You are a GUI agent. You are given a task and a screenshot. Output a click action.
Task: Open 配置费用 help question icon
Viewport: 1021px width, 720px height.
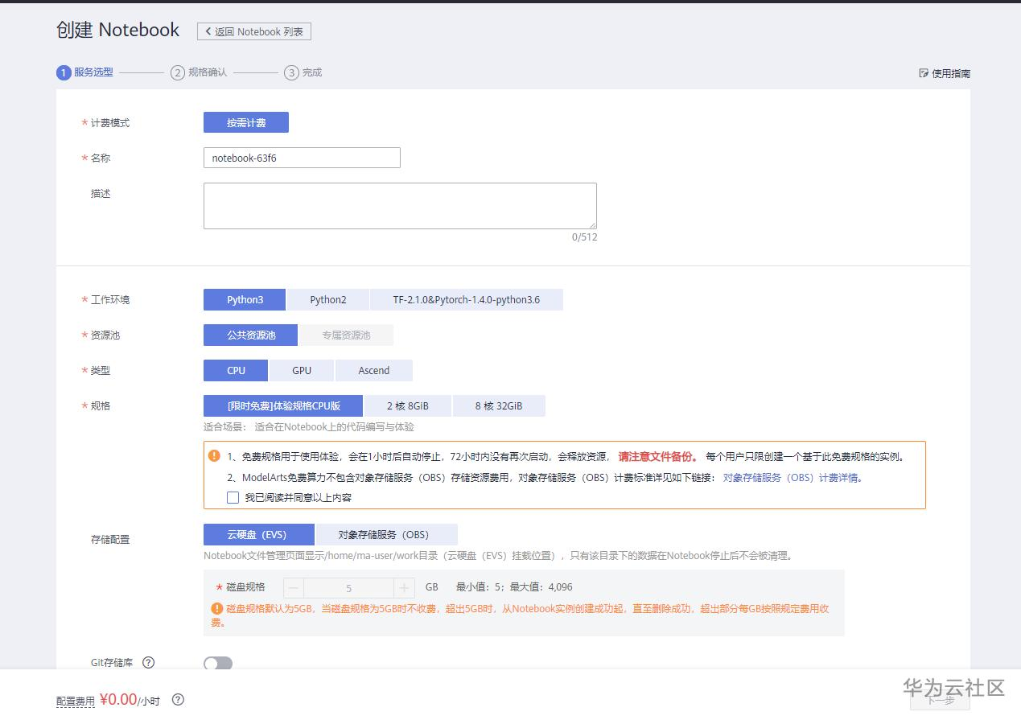pyautogui.click(x=178, y=700)
